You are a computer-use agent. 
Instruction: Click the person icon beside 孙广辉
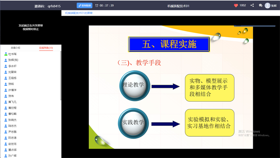[x=6, y=156]
